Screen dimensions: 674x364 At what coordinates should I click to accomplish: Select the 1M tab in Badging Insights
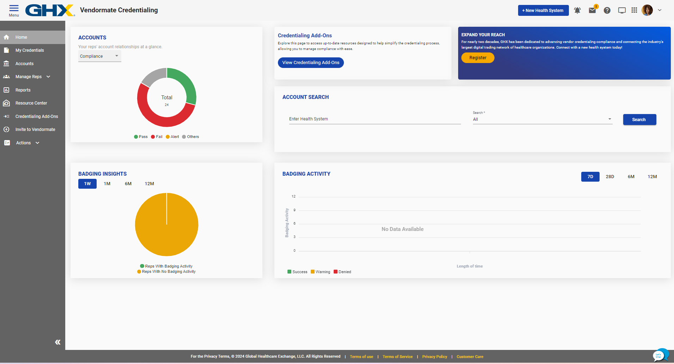click(107, 184)
